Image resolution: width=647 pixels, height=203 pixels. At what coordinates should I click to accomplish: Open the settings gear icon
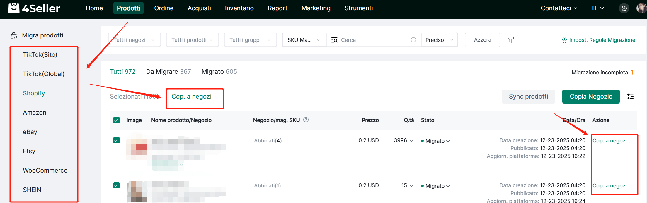(624, 8)
